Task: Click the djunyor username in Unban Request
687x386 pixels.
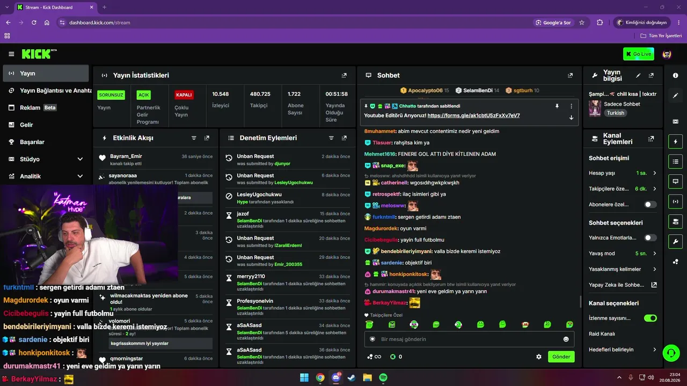Action: 282,164
